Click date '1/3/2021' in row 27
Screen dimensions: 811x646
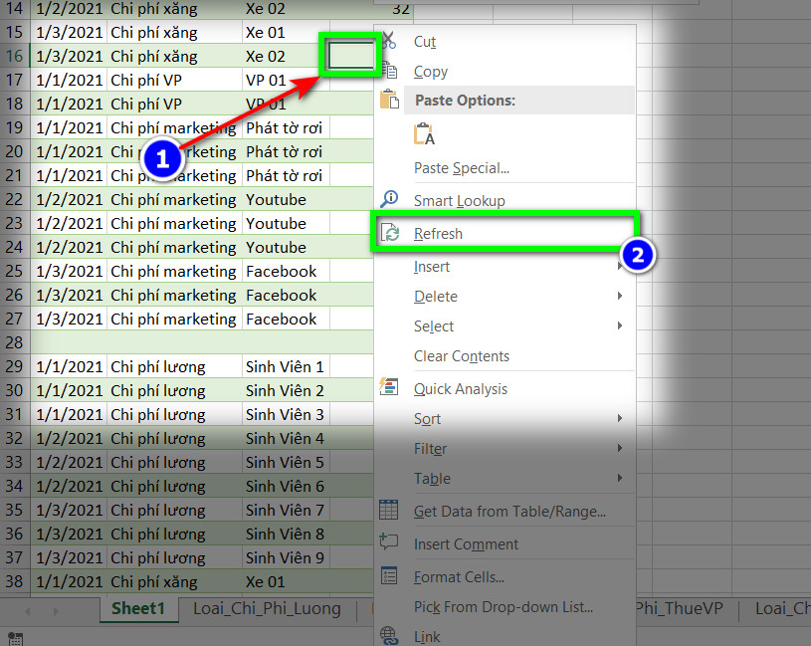pos(70,320)
